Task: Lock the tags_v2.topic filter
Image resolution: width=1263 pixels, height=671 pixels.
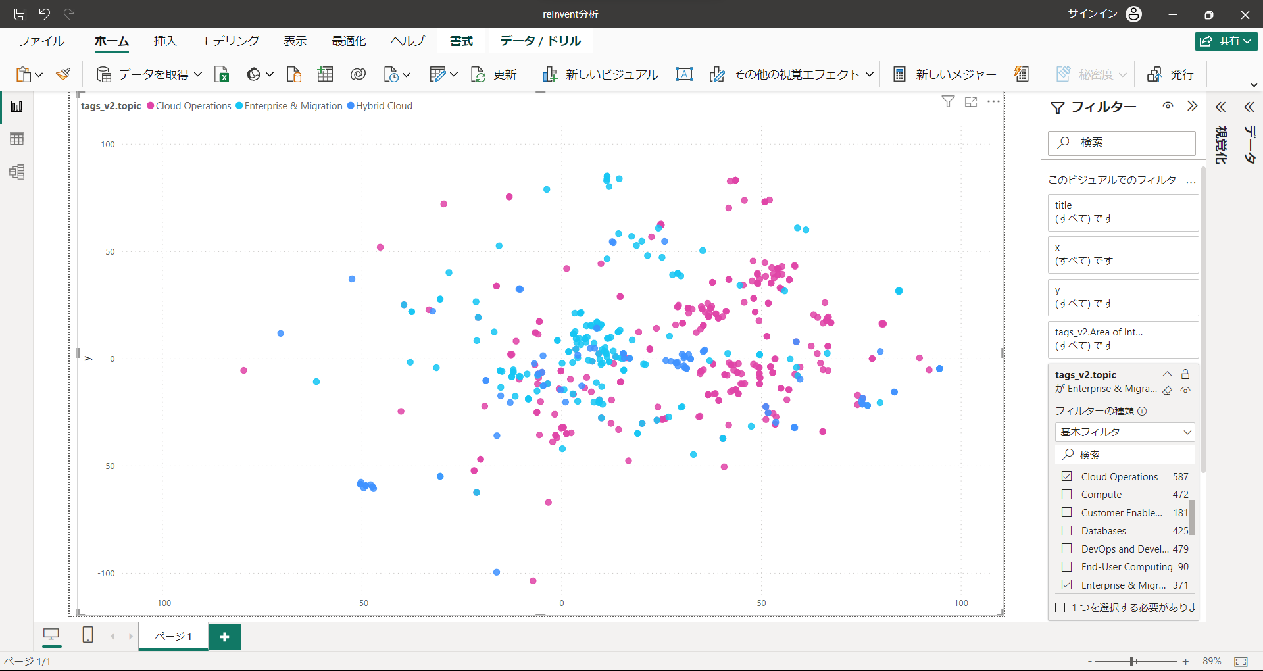Action: coord(1185,374)
